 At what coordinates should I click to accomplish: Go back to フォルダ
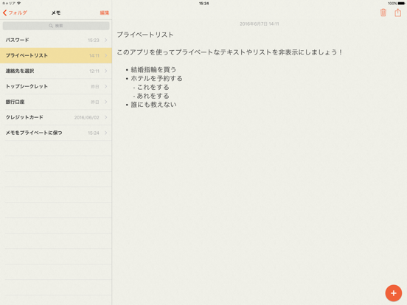(15, 13)
